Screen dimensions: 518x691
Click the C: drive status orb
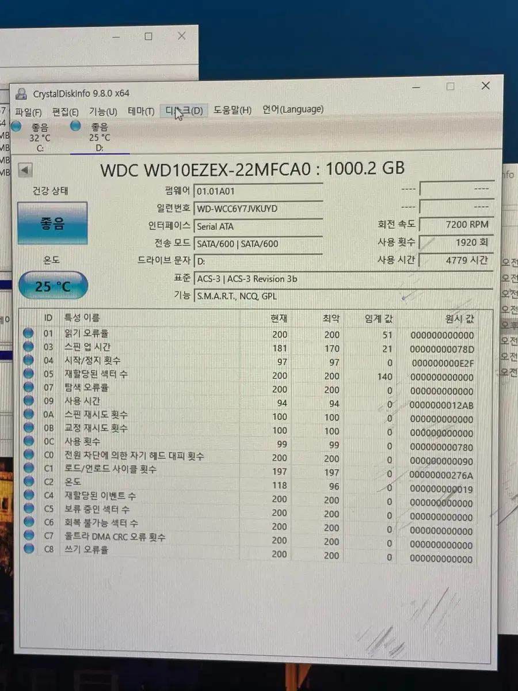17,127
